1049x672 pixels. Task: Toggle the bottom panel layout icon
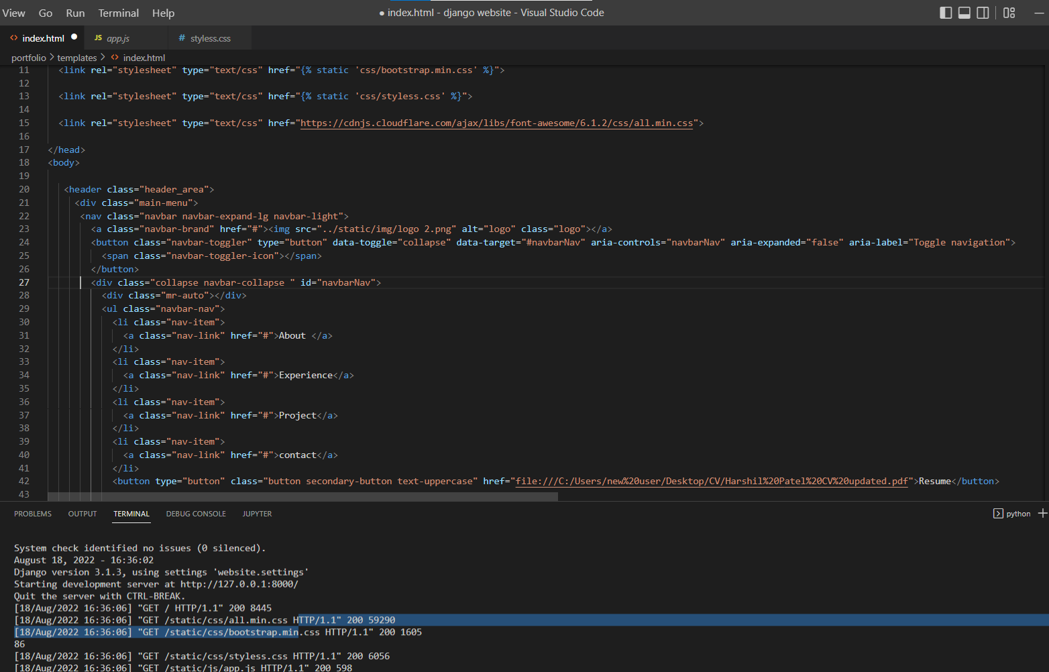coord(964,13)
